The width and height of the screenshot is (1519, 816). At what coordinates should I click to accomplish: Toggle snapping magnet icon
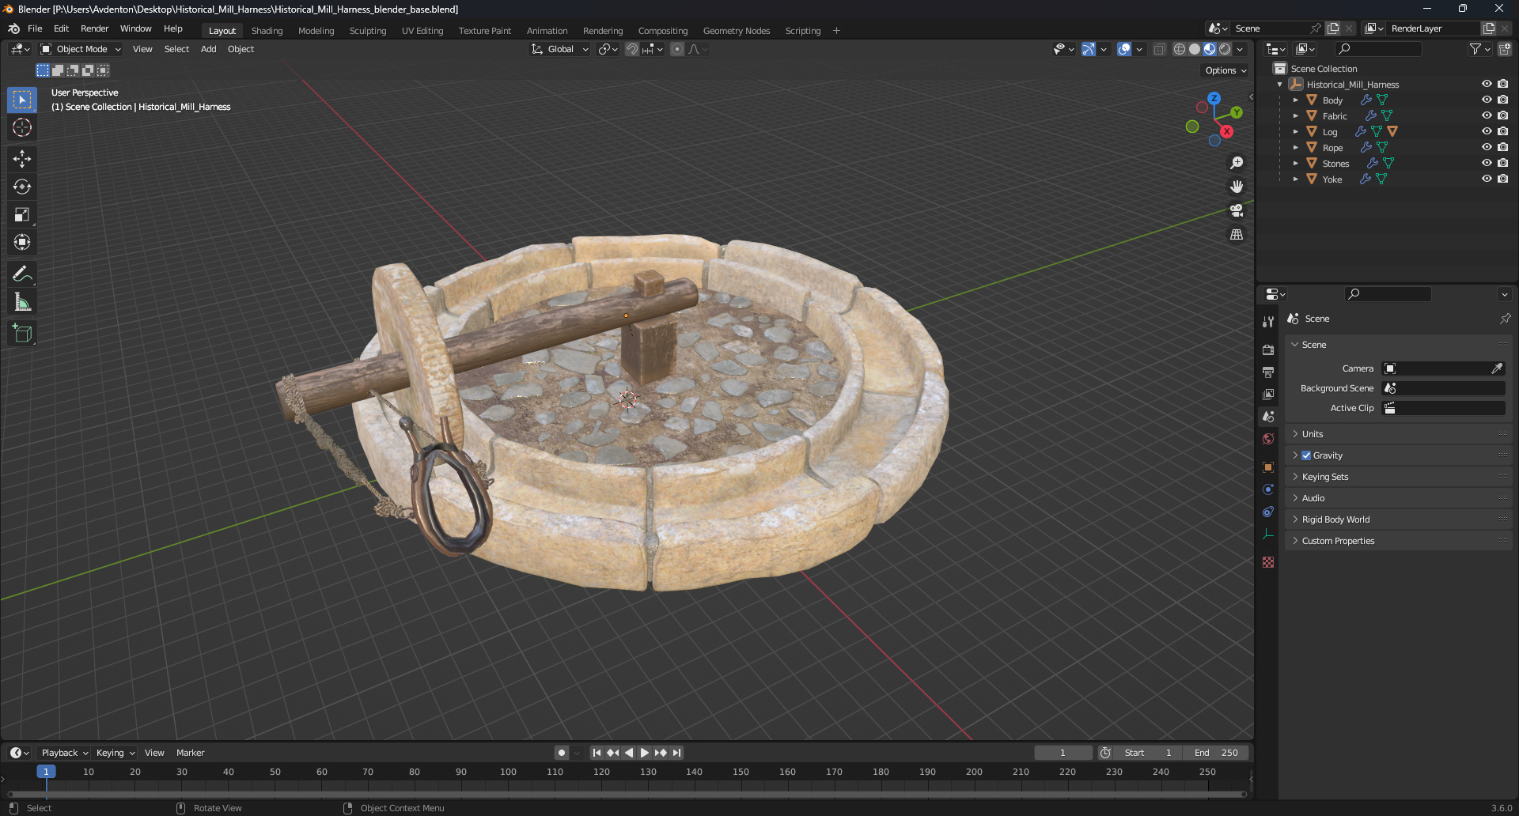pyautogui.click(x=632, y=49)
